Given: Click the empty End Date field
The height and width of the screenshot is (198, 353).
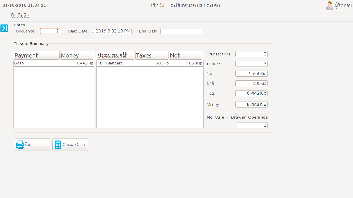Looking at the screenshot, I should point(181,31).
